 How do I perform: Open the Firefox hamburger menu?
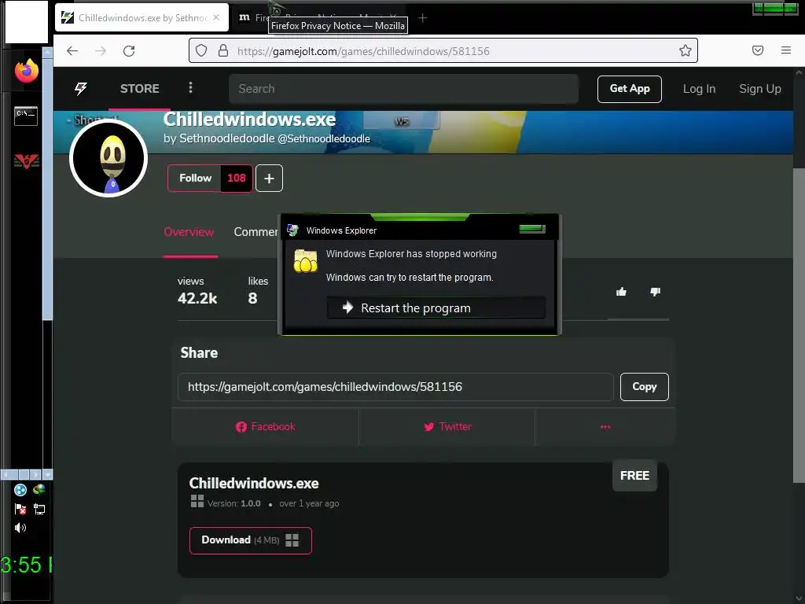click(x=785, y=50)
